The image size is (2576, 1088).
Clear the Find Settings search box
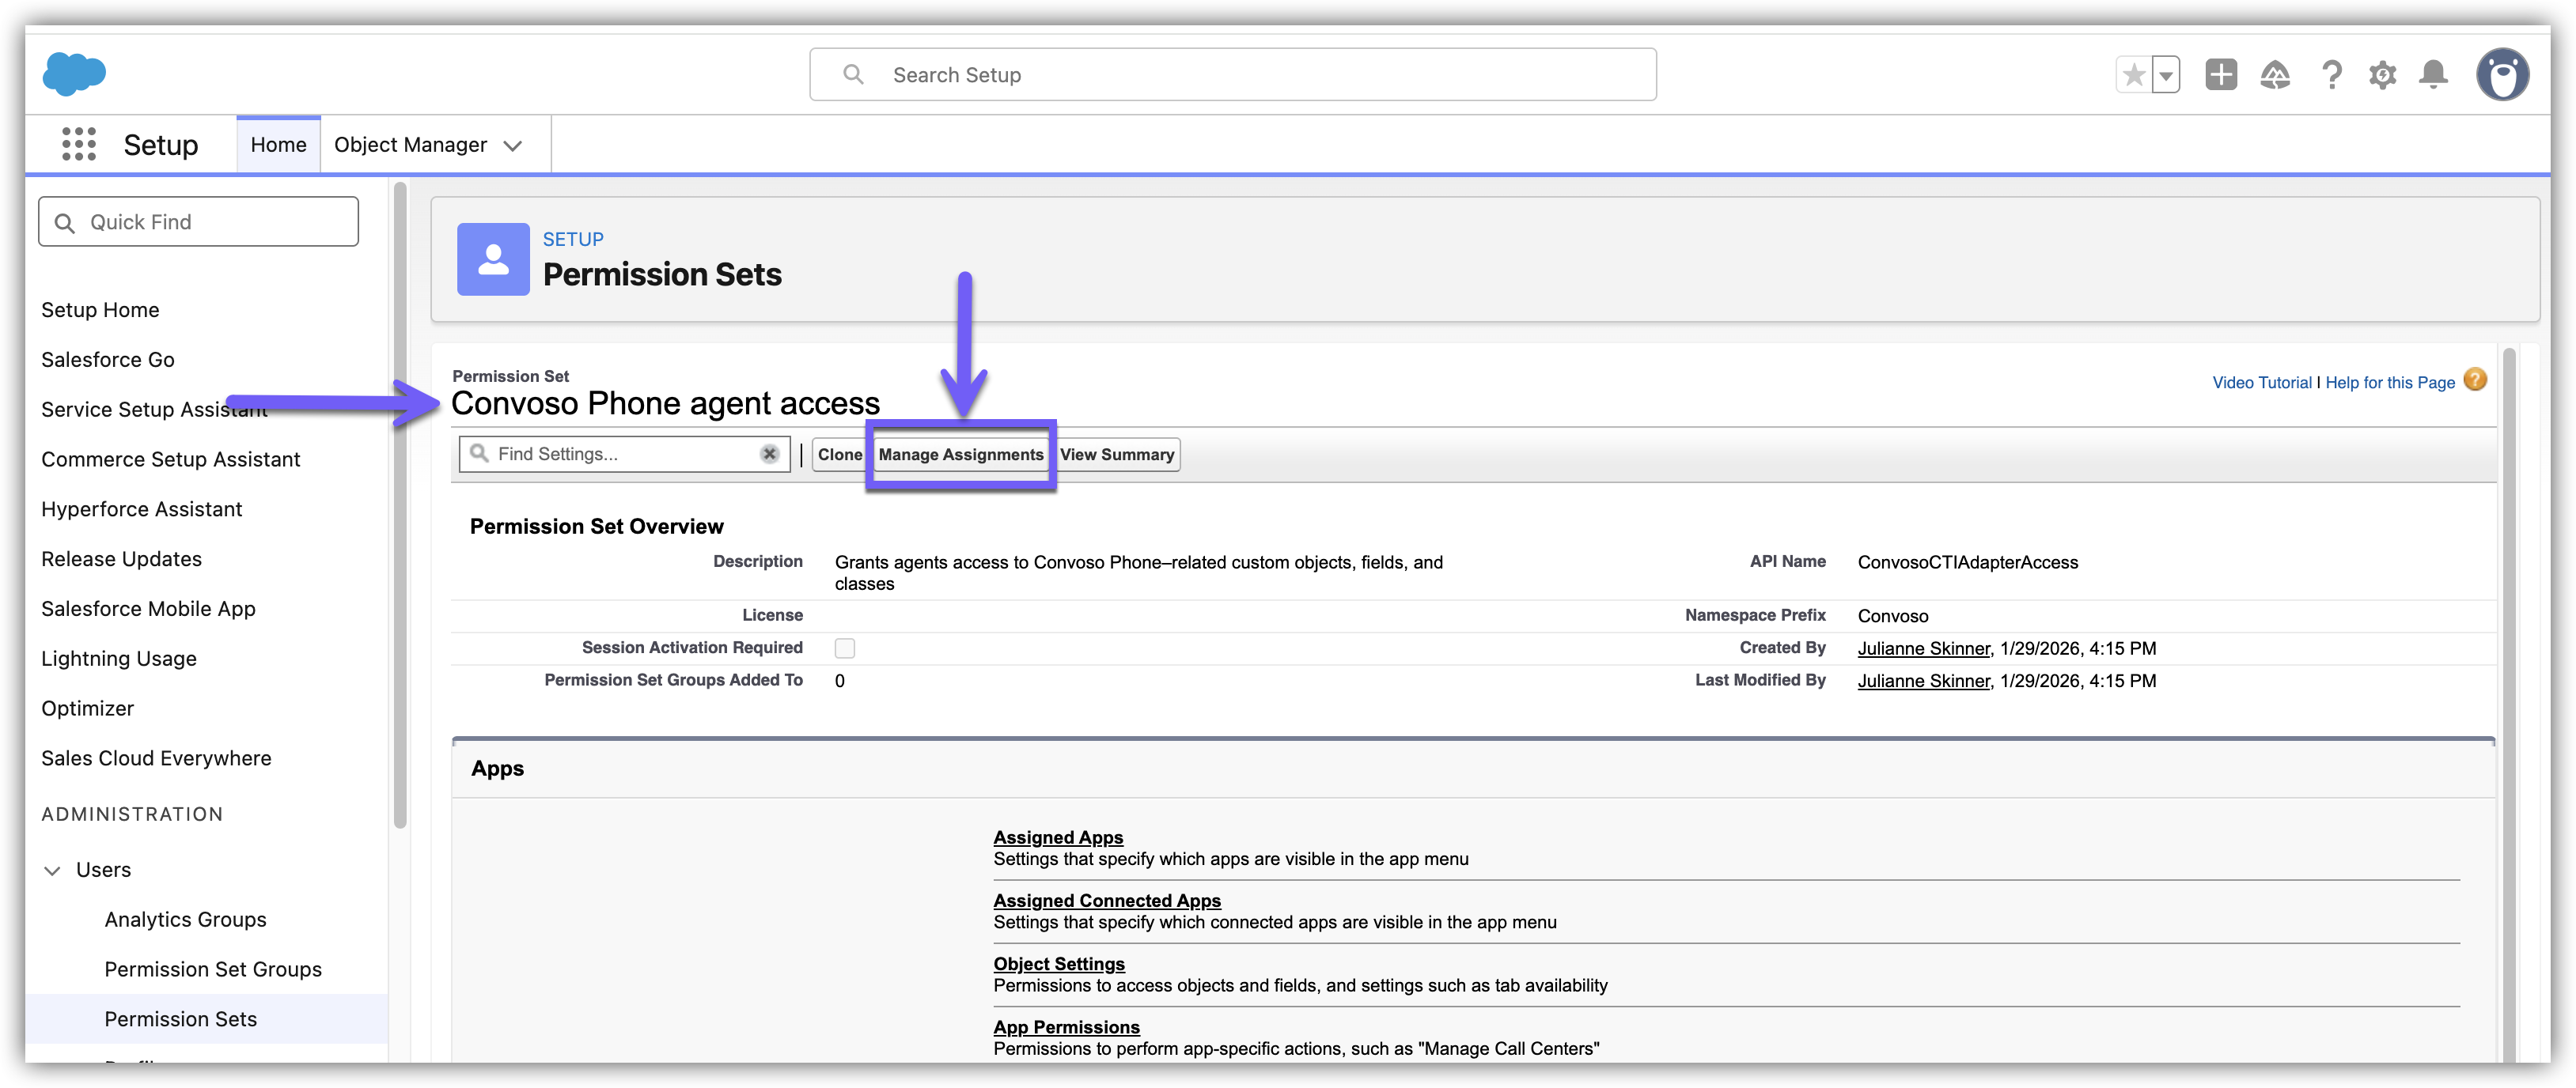point(769,454)
